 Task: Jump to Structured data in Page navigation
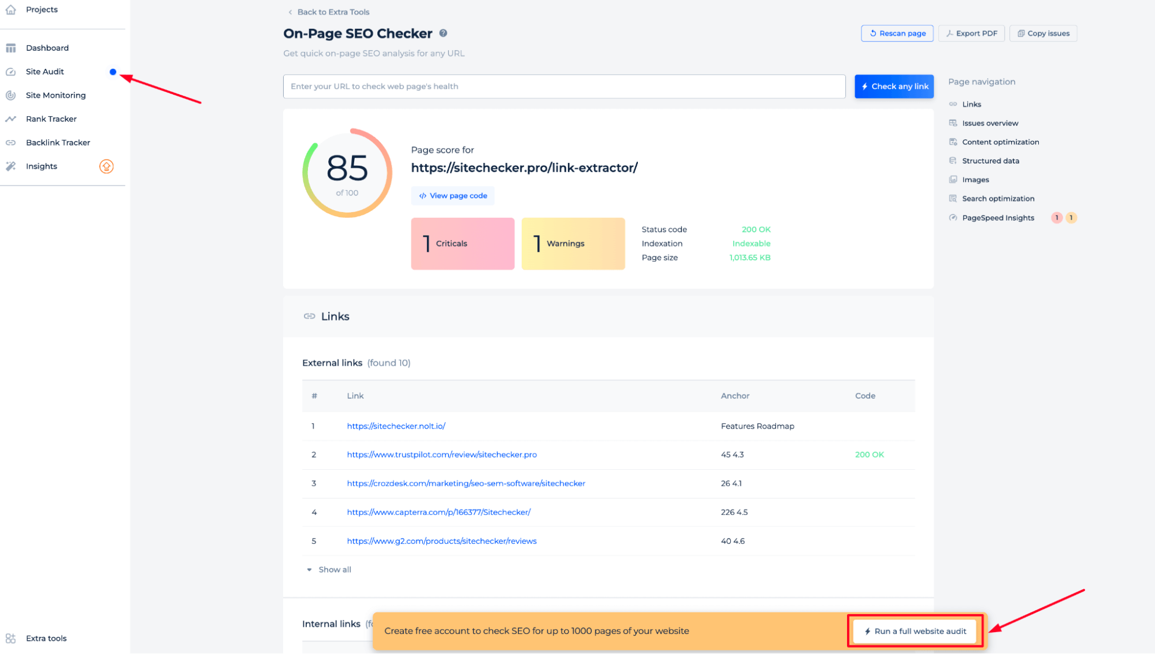[x=990, y=161]
